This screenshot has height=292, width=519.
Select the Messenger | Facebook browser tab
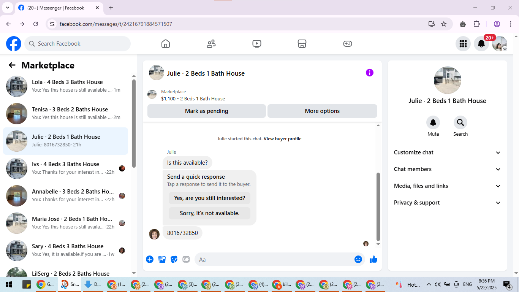[59, 8]
